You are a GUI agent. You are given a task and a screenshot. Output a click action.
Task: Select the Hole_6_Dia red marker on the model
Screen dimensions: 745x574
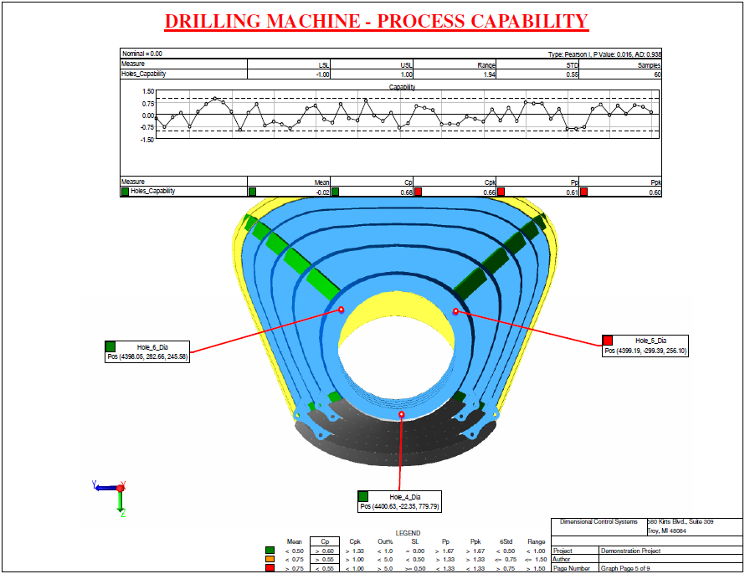coord(341,310)
